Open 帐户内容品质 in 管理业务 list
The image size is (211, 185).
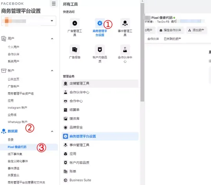[x=100, y=163]
